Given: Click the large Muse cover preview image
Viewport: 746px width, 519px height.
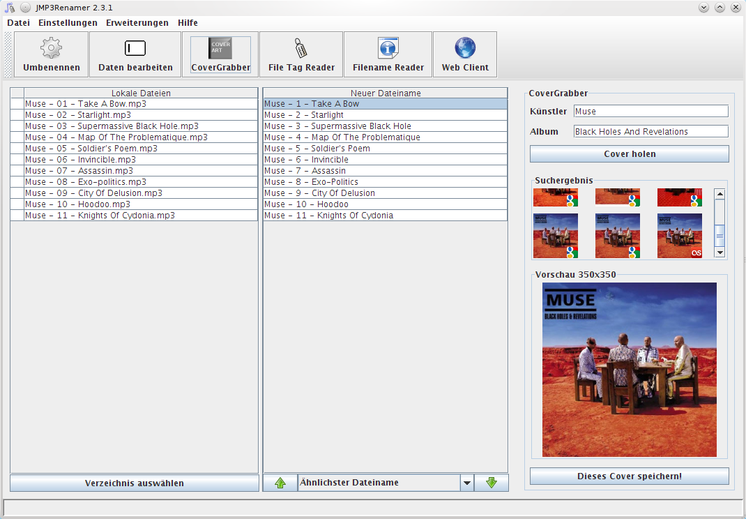Looking at the screenshot, I should [630, 370].
